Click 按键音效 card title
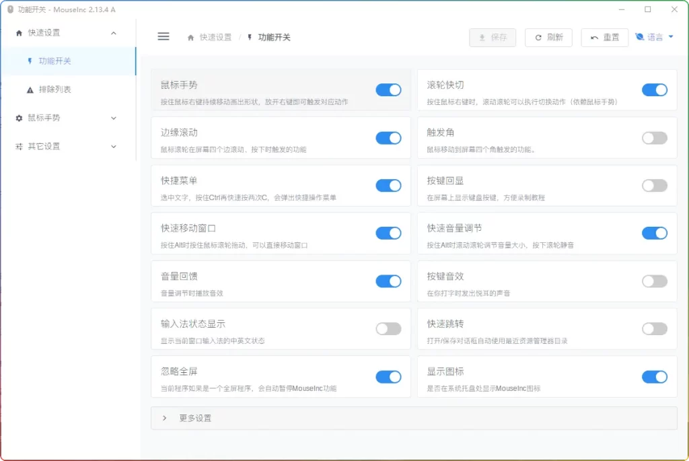Screen dimensions: 689x461 point(445,276)
